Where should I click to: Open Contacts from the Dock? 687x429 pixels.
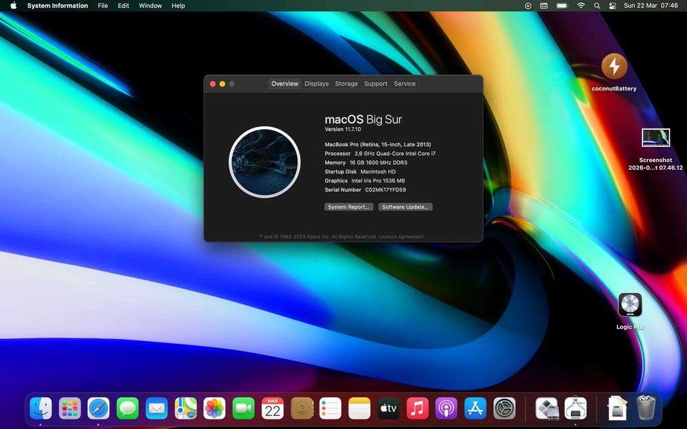click(302, 408)
